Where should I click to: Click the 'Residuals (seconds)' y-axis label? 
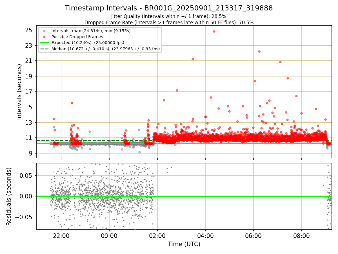[x=9, y=196]
